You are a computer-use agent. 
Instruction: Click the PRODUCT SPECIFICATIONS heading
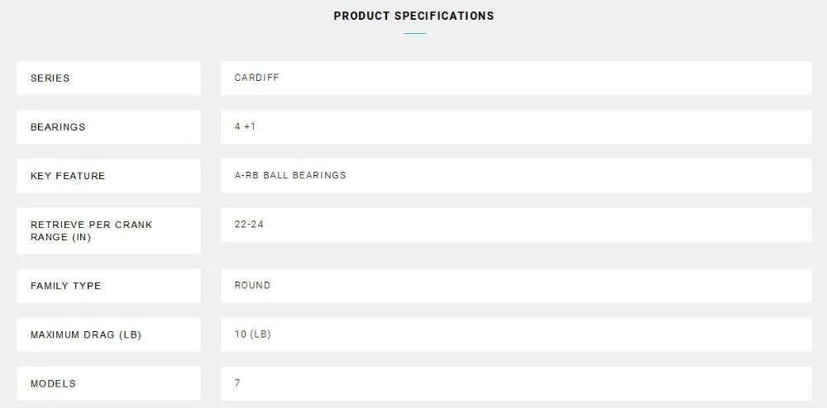pyautogui.click(x=413, y=16)
